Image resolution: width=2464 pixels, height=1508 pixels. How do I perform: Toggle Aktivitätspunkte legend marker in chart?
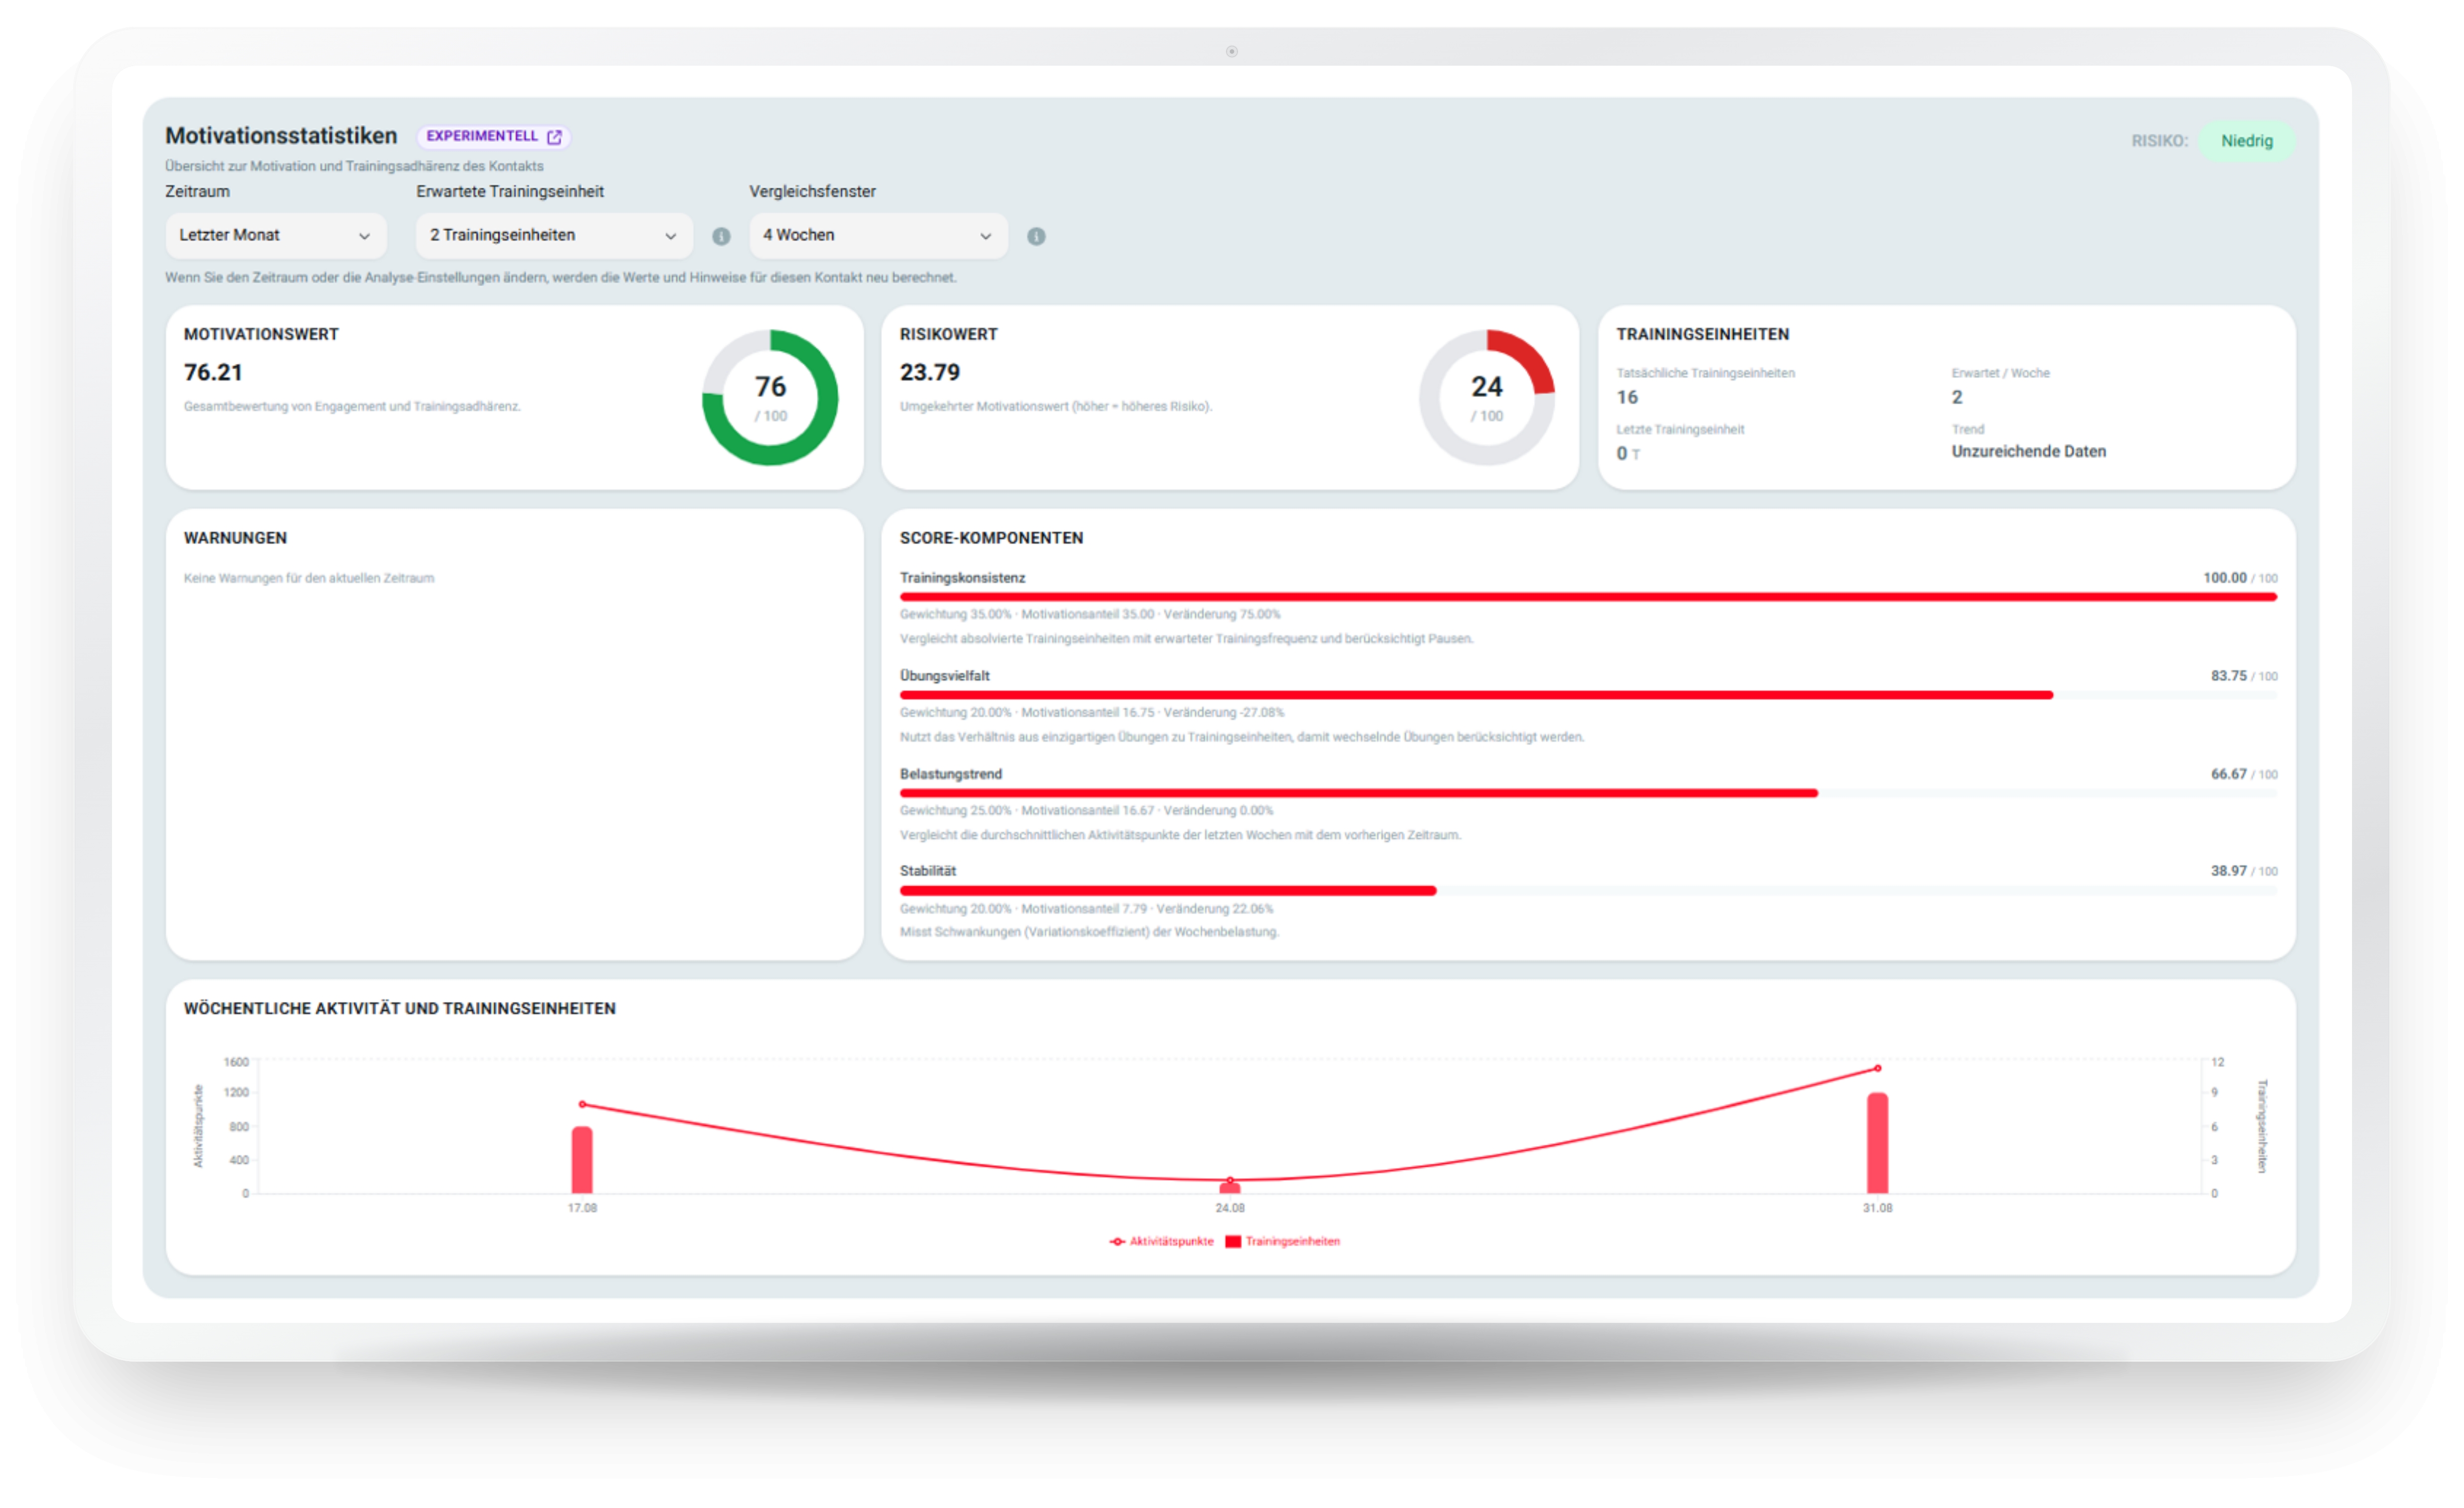1117,1241
